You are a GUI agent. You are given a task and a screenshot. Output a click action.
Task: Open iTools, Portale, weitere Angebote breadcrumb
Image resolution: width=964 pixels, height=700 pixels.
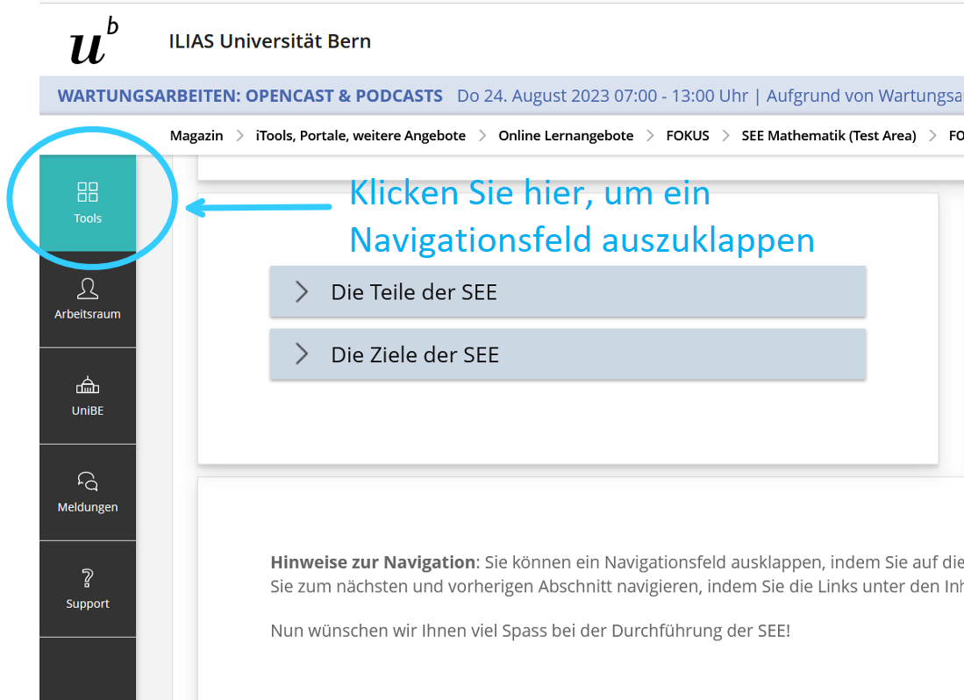tap(361, 135)
